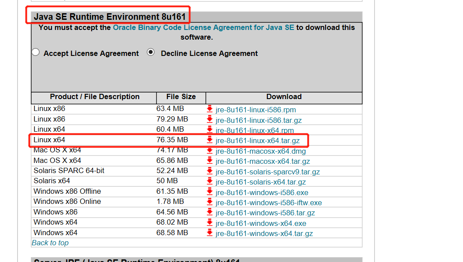Click the 52.24 MB file size cell

coord(172,170)
